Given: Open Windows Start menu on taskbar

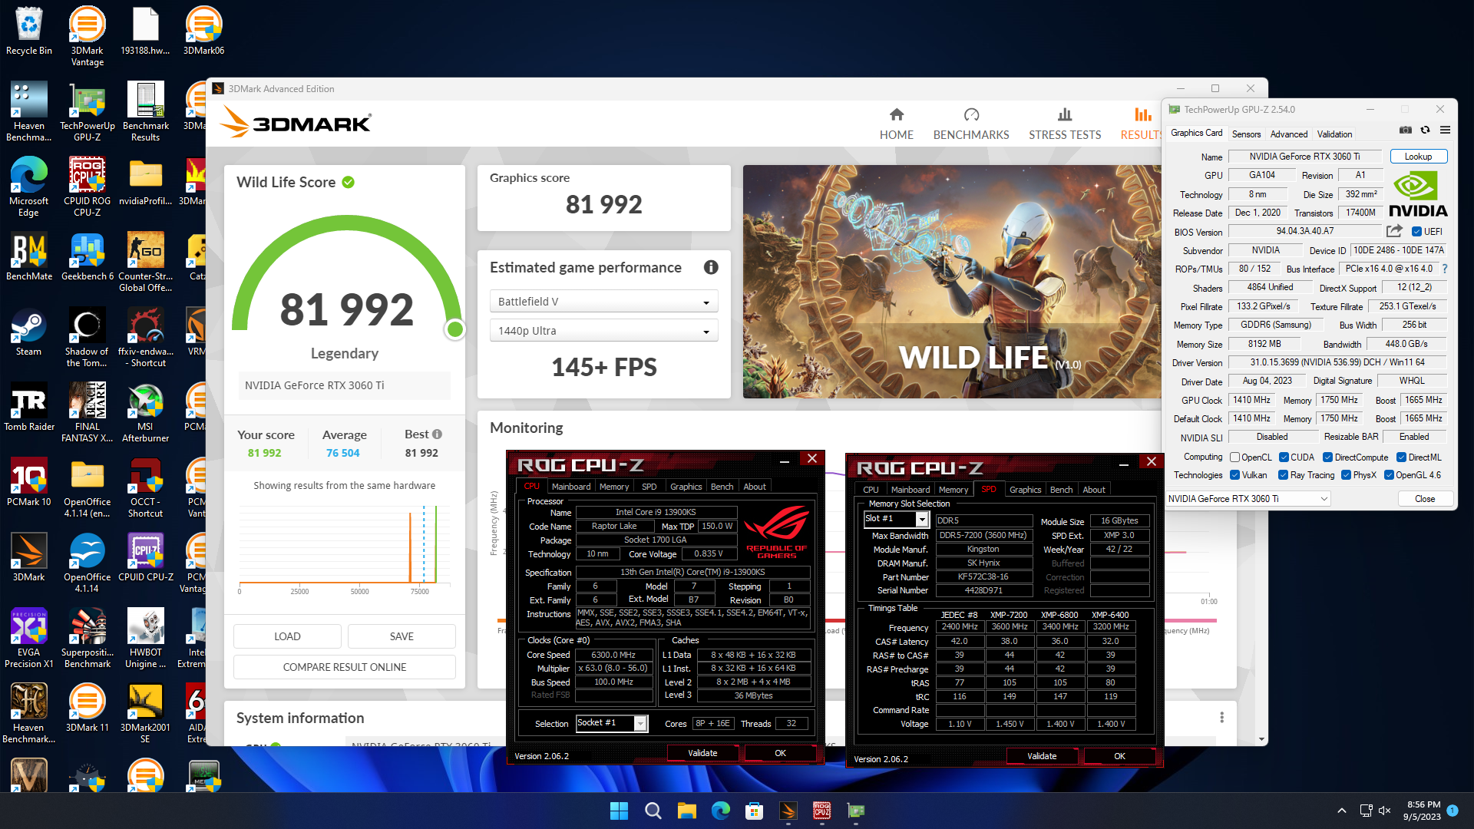Looking at the screenshot, I should point(619,811).
